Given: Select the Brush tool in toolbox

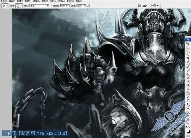Looking at the screenshot, I should pos(188,70).
